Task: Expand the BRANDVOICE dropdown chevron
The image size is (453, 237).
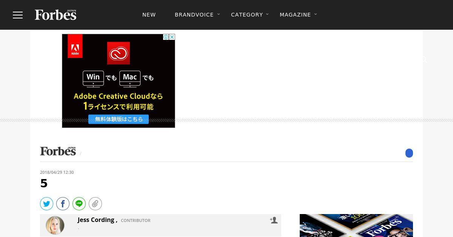Action: [219, 14]
